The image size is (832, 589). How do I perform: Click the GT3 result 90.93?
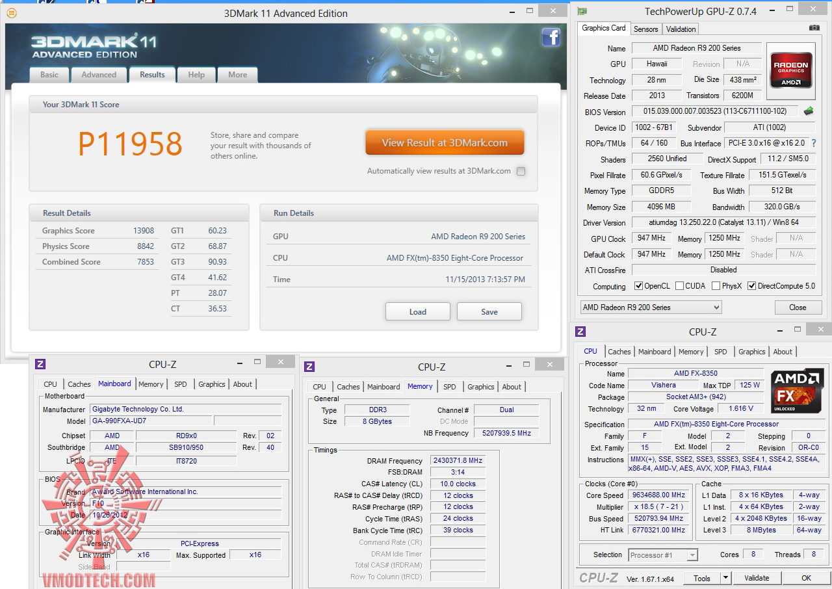(x=217, y=262)
